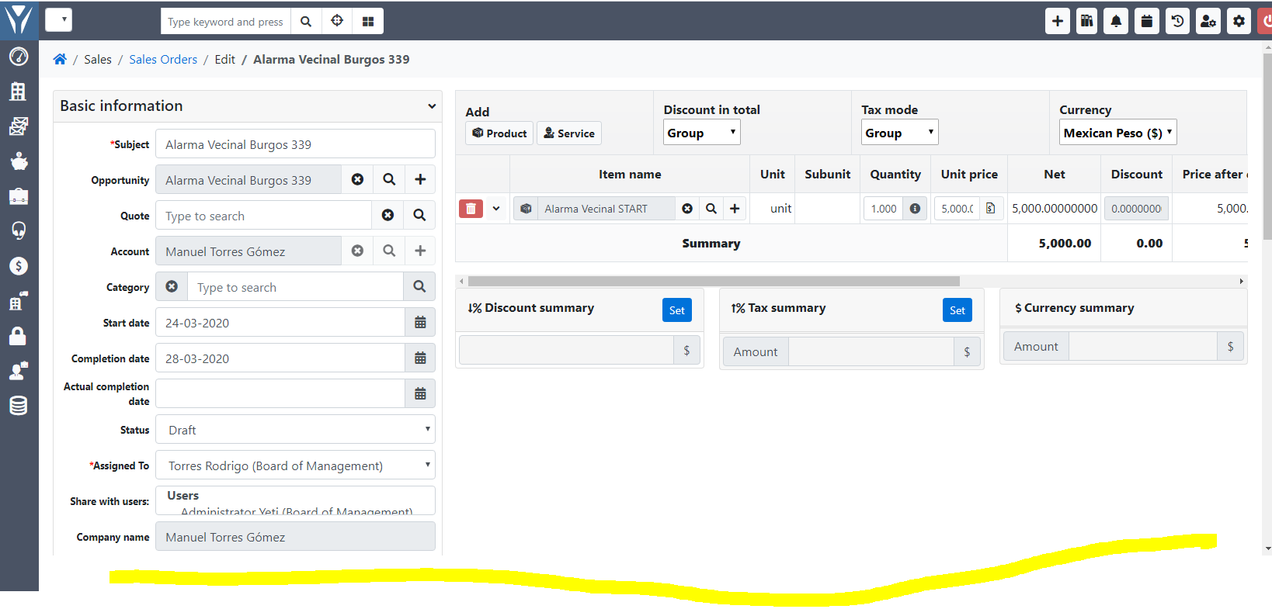Click the quick create plus icon

[x=1057, y=21]
